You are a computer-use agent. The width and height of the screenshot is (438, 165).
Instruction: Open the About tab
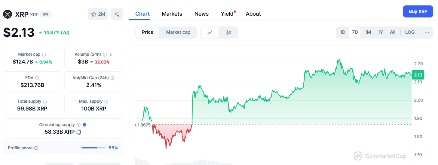pyautogui.click(x=253, y=14)
